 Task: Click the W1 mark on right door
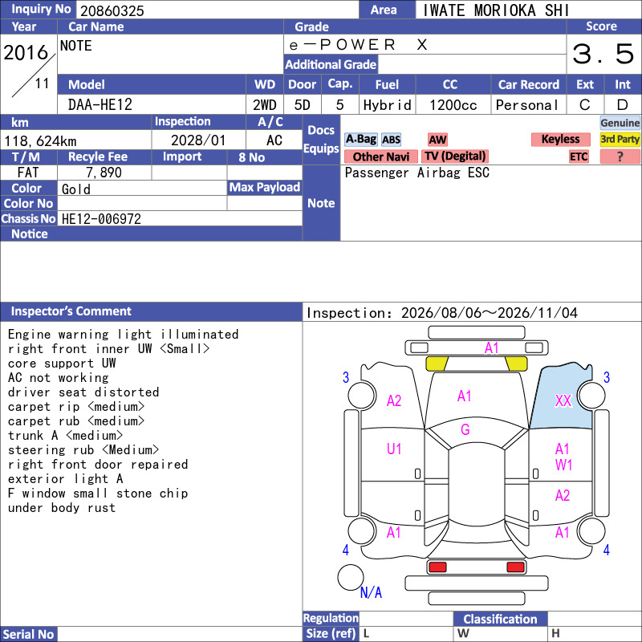point(563,465)
